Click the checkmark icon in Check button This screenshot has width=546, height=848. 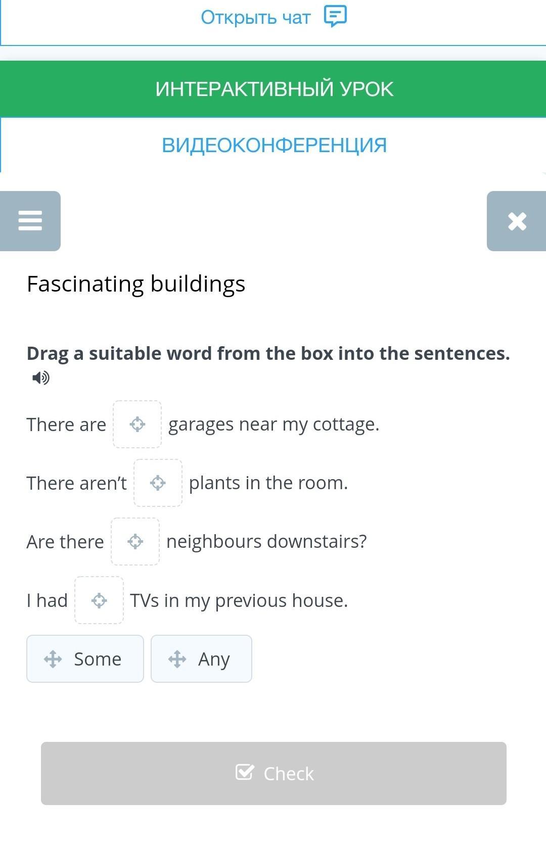pyautogui.click(x=245, y=772)
